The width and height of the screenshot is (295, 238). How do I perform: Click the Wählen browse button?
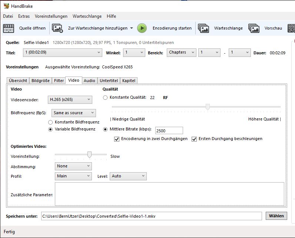[276, 216]
